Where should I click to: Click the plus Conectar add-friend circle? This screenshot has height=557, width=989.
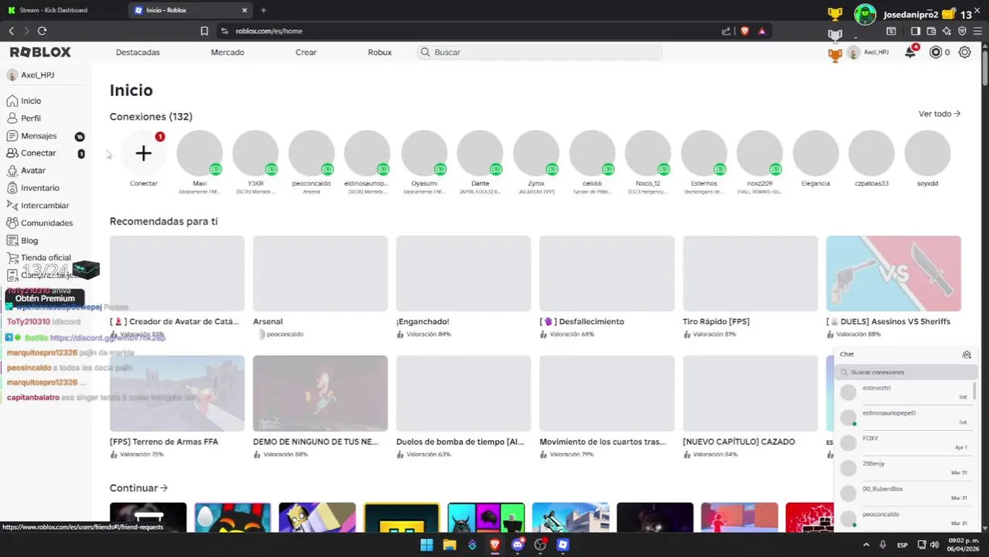tap(143, 153)
